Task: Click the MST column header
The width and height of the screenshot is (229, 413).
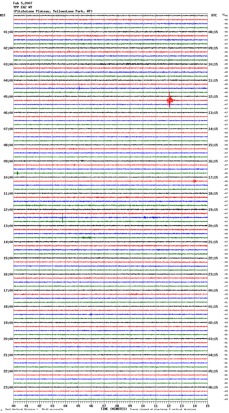Action: [x=3, y=15]
